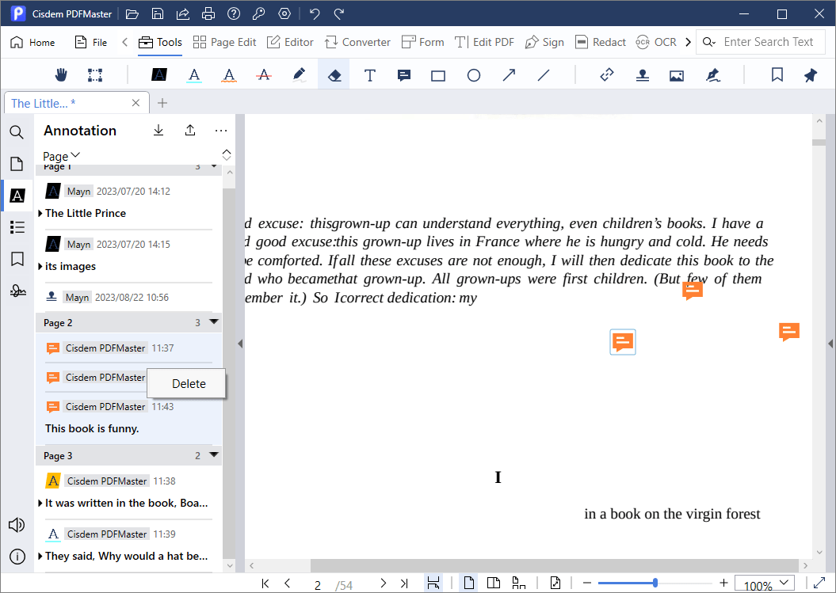Click the Share icon in title bar
The height and width of the screenshot is (593, 836).
tap(183, 13)
